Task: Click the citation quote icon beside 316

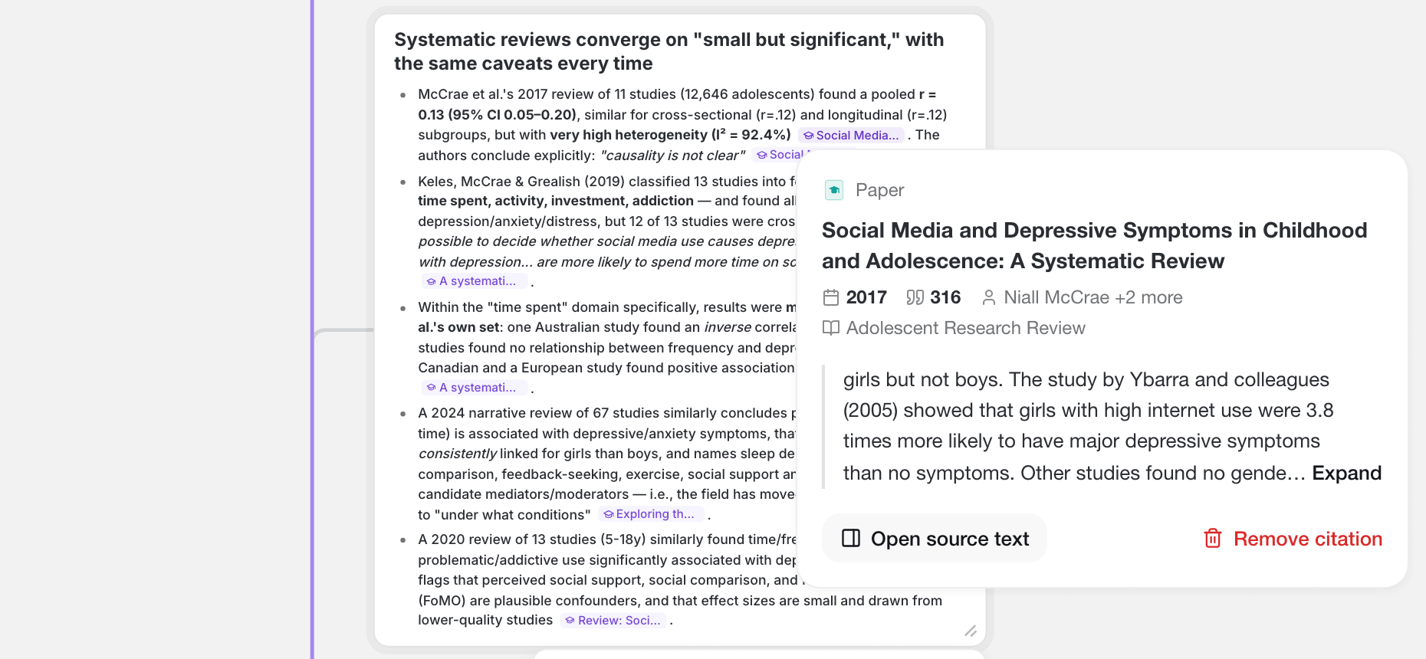Action: click(x=915, y=297)
